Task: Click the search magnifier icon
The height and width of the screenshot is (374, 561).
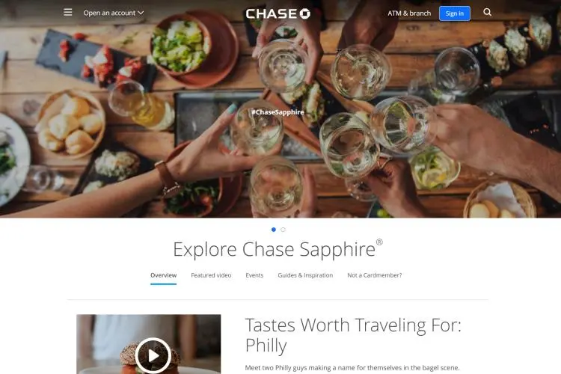Action: 487,12
